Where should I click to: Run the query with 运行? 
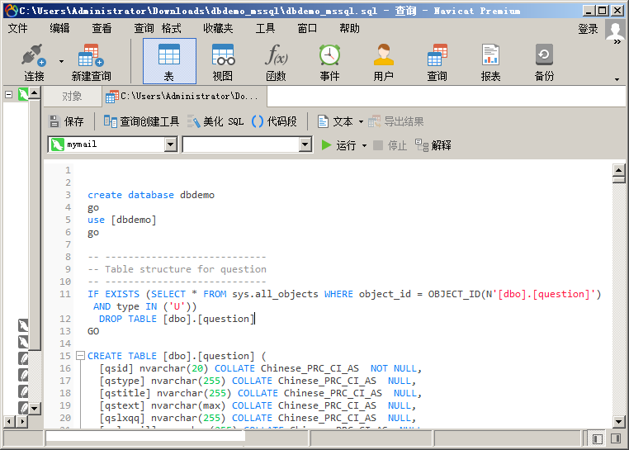(x=338, y=145)
